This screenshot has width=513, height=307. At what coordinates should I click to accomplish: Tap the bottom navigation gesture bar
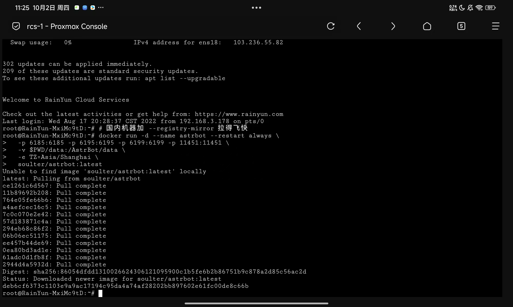(x=256, y=303)
